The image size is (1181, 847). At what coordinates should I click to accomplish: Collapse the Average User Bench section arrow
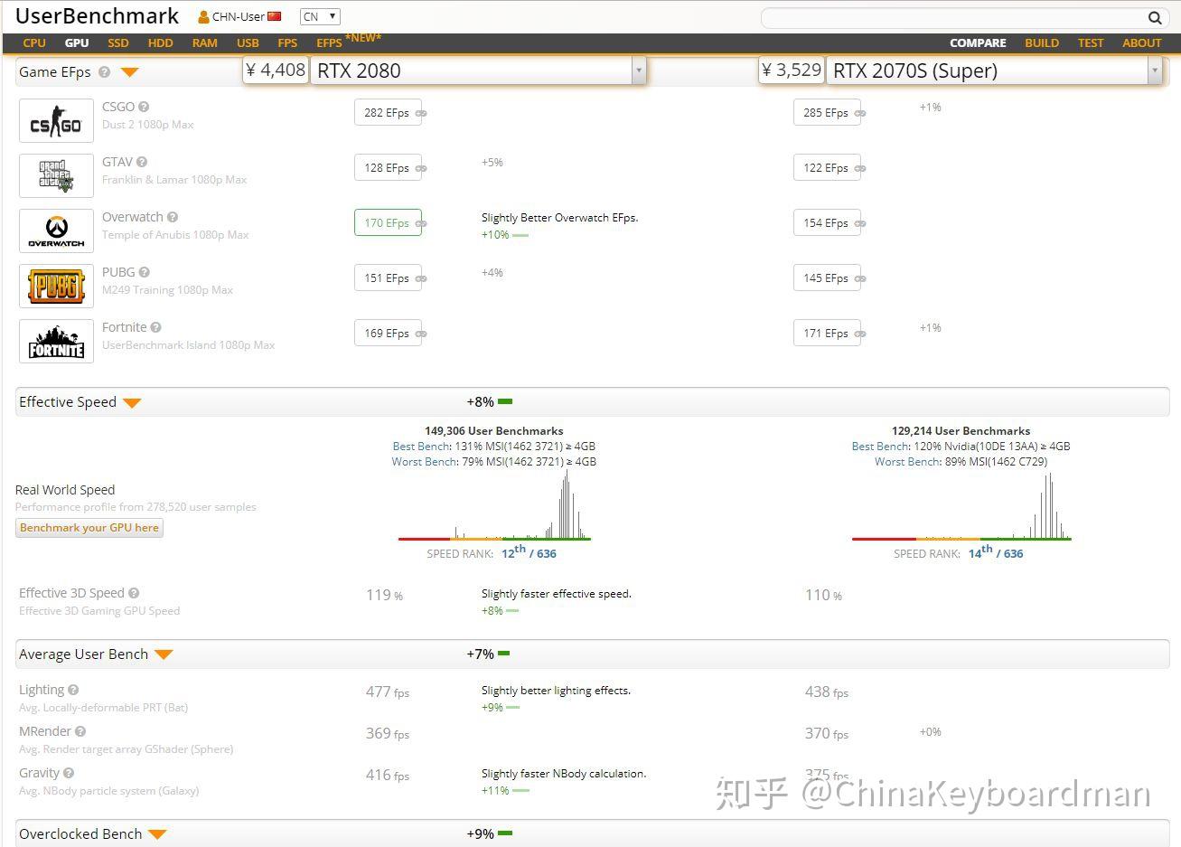point(164,655)
